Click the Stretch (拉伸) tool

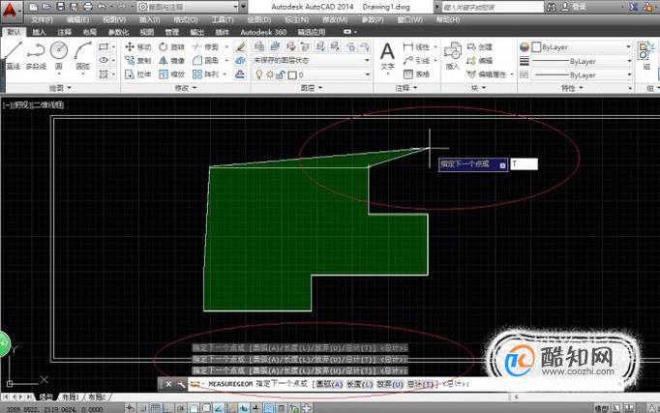[138, 74]
